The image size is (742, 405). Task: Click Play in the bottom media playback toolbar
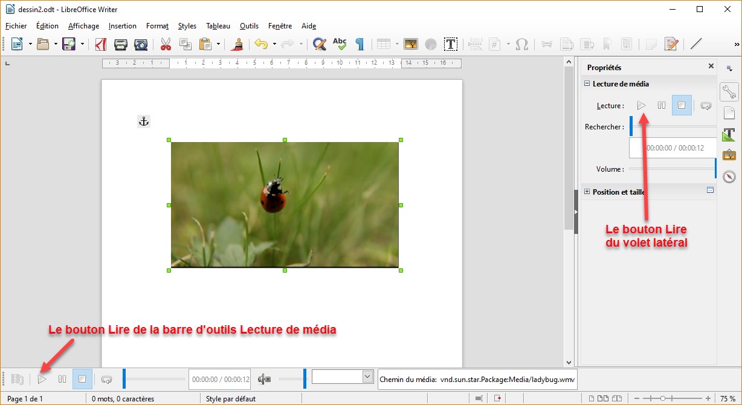[42, 379]
